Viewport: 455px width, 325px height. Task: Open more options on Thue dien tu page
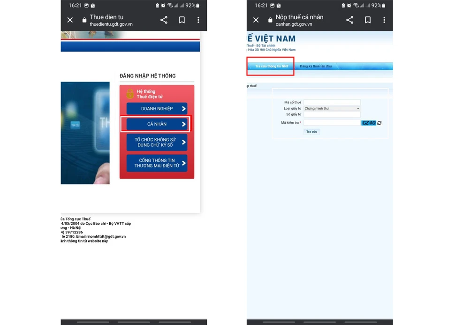(198, 20)
